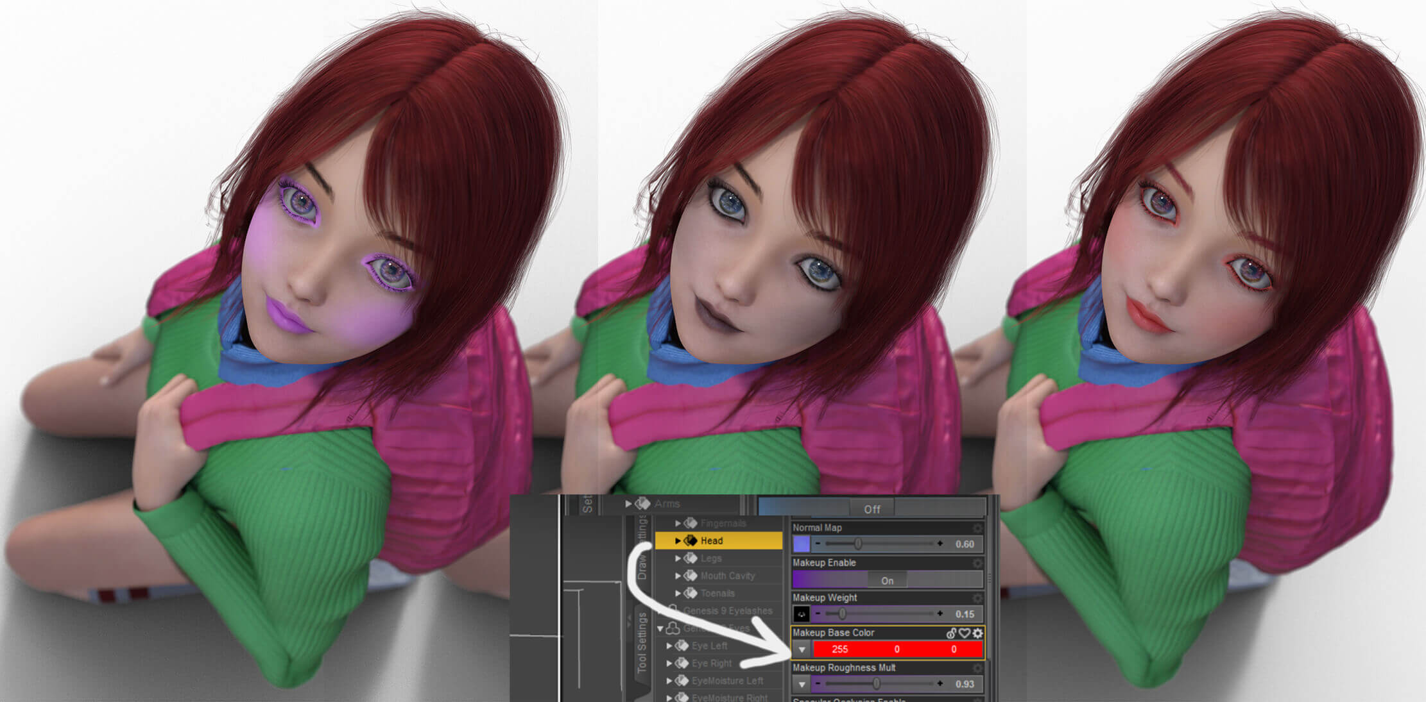Open the Draw Settings side tab
The image size is (1426, 702).
click(642, 546)
